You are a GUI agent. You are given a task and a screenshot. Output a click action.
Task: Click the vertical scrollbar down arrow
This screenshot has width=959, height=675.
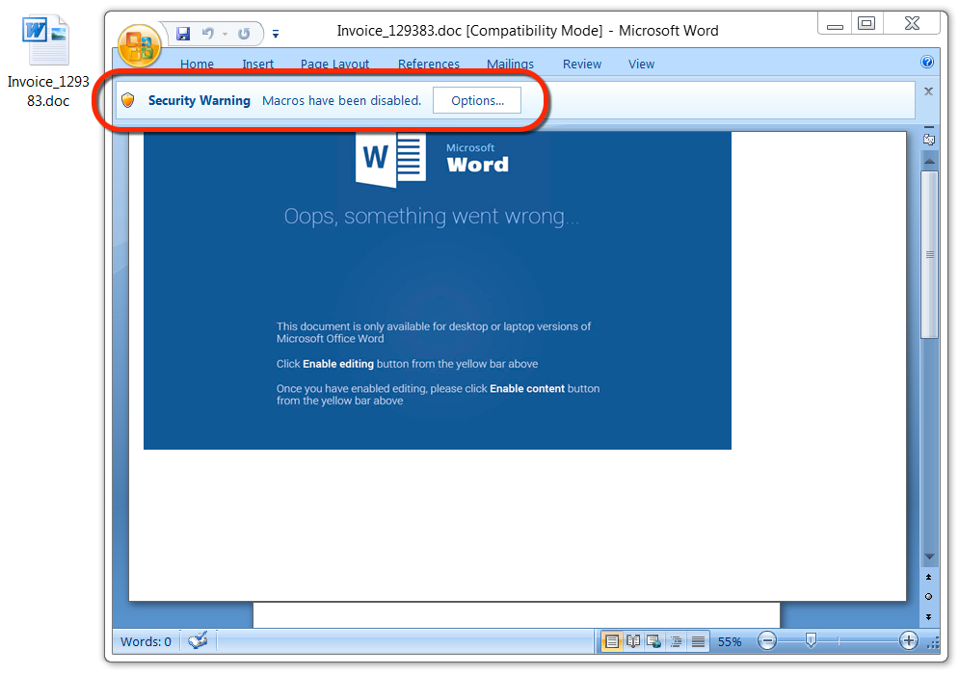click(x=930, y=558)
